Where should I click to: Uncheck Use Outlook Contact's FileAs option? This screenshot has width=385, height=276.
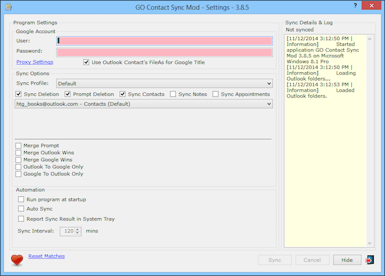(x=86, y=62)
